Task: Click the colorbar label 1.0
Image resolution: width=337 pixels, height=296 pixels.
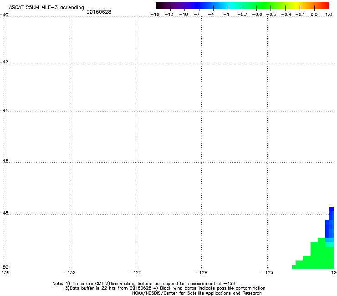Action: tap(329, 15)
